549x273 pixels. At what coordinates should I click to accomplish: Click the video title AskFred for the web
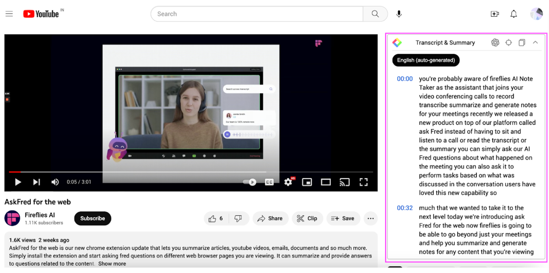[37, 202]
